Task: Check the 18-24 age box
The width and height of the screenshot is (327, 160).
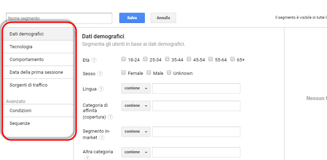Action: pos(124,59)
